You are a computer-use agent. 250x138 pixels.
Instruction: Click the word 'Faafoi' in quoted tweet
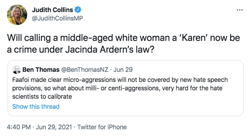click(x=21, y=80)
